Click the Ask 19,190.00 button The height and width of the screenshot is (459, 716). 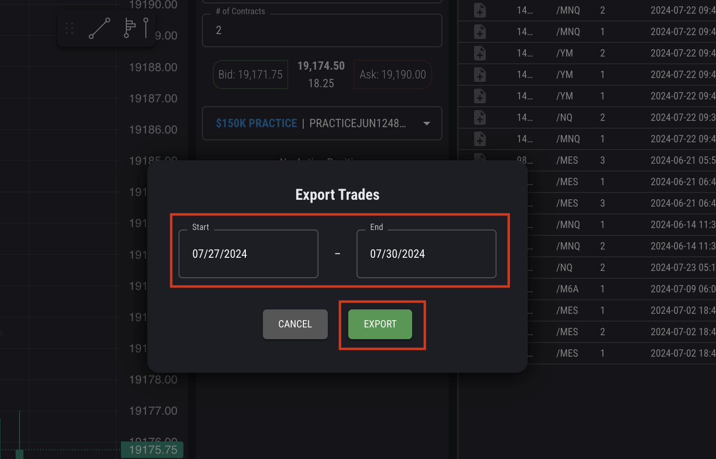click(393, 75)
